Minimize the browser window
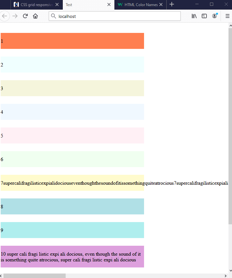Viewport: 232px width, 278px height. (x=197, y=4)
